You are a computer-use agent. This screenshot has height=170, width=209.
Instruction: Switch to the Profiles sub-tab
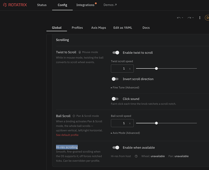77,28
